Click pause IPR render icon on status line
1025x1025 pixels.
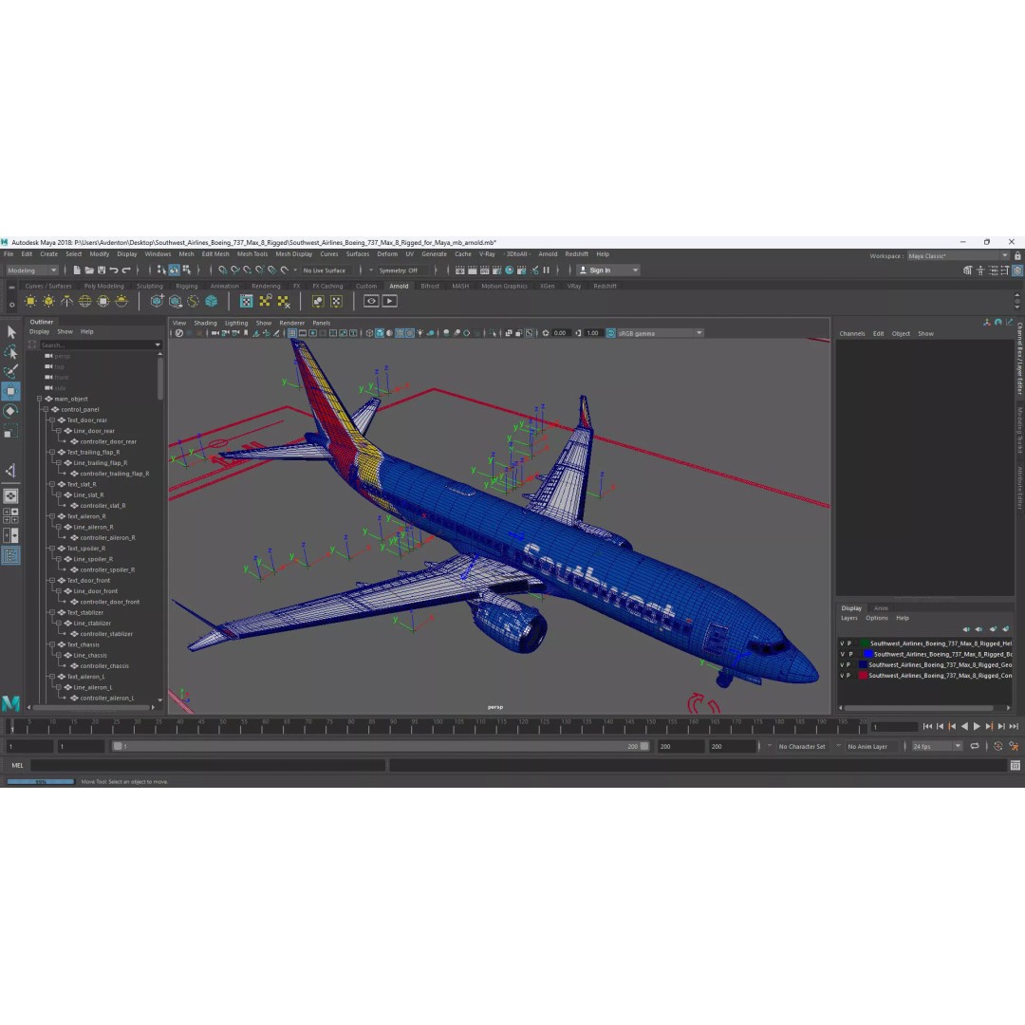(x=547, y=270)
